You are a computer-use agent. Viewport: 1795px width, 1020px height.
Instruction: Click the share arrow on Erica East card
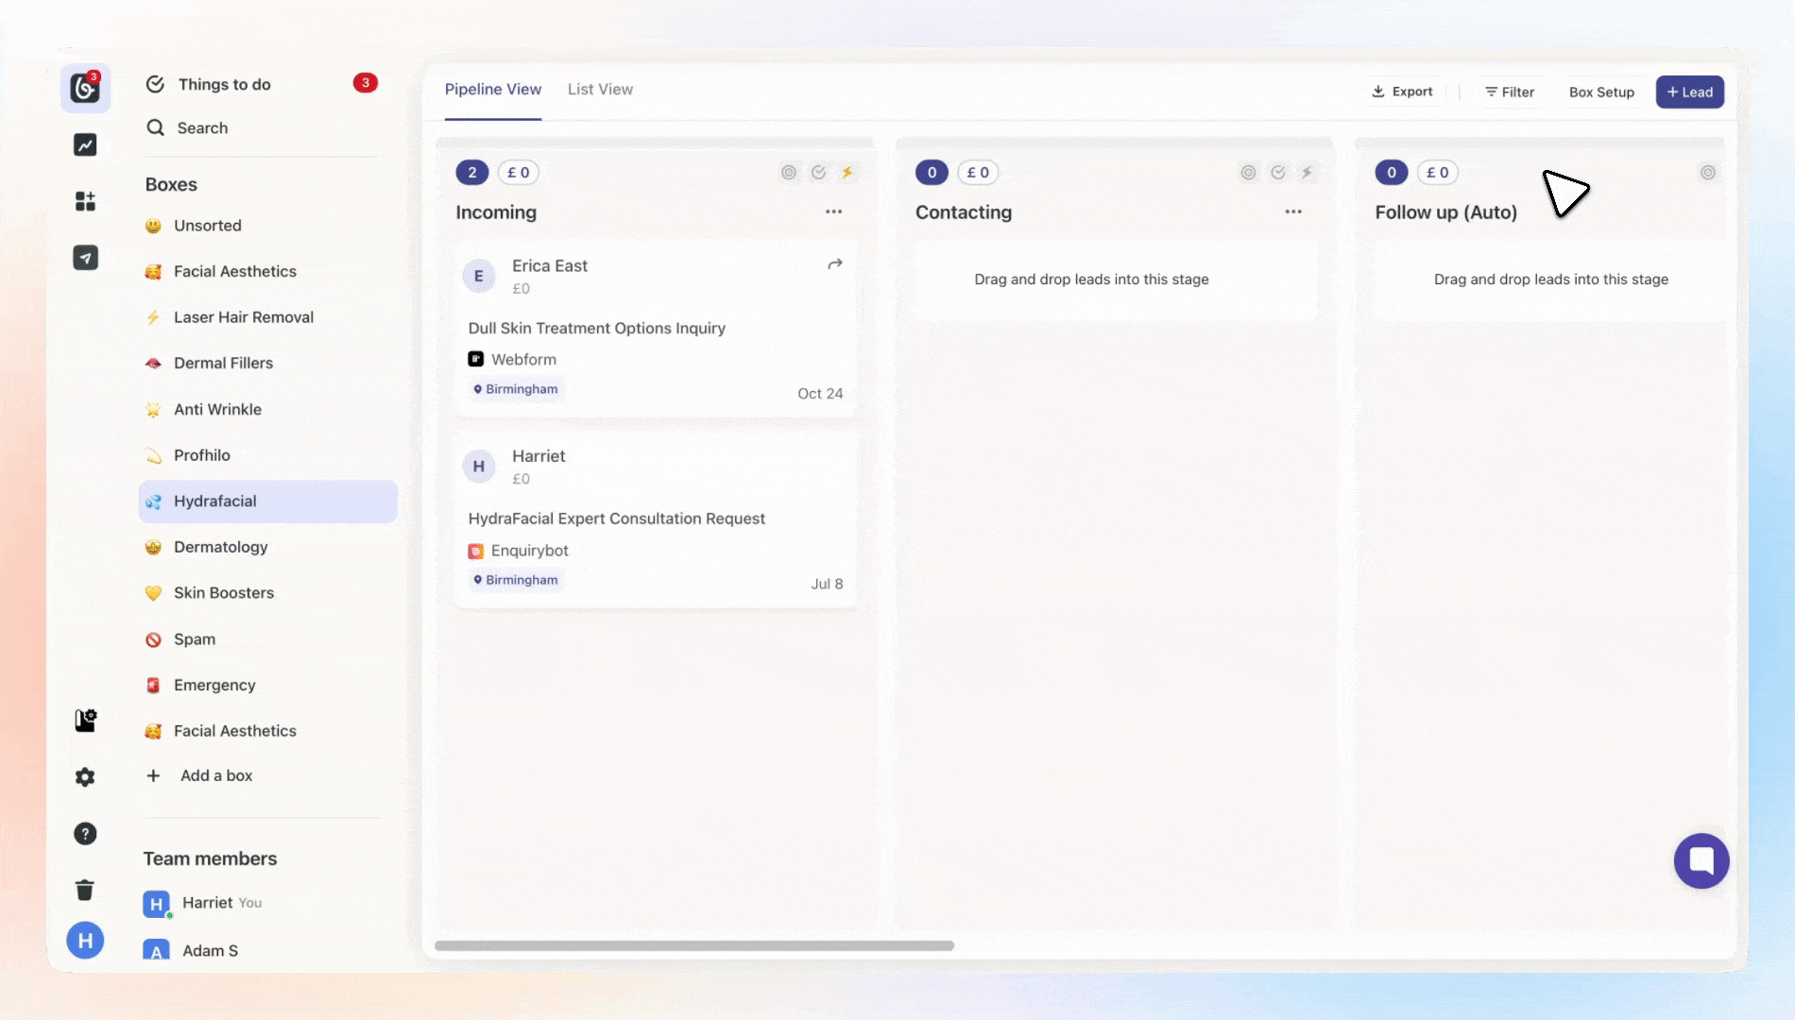pyautogui.click(x=835, y=264)
